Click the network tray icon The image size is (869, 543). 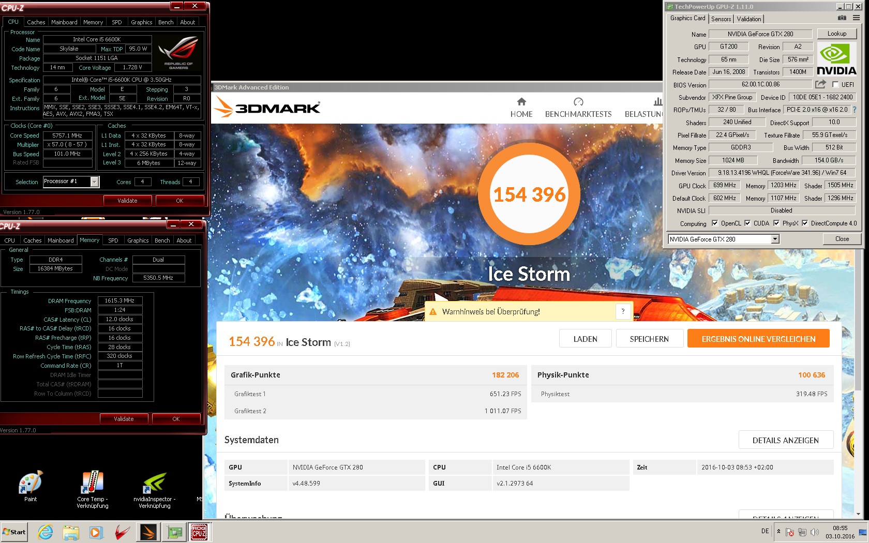point(802,532)
